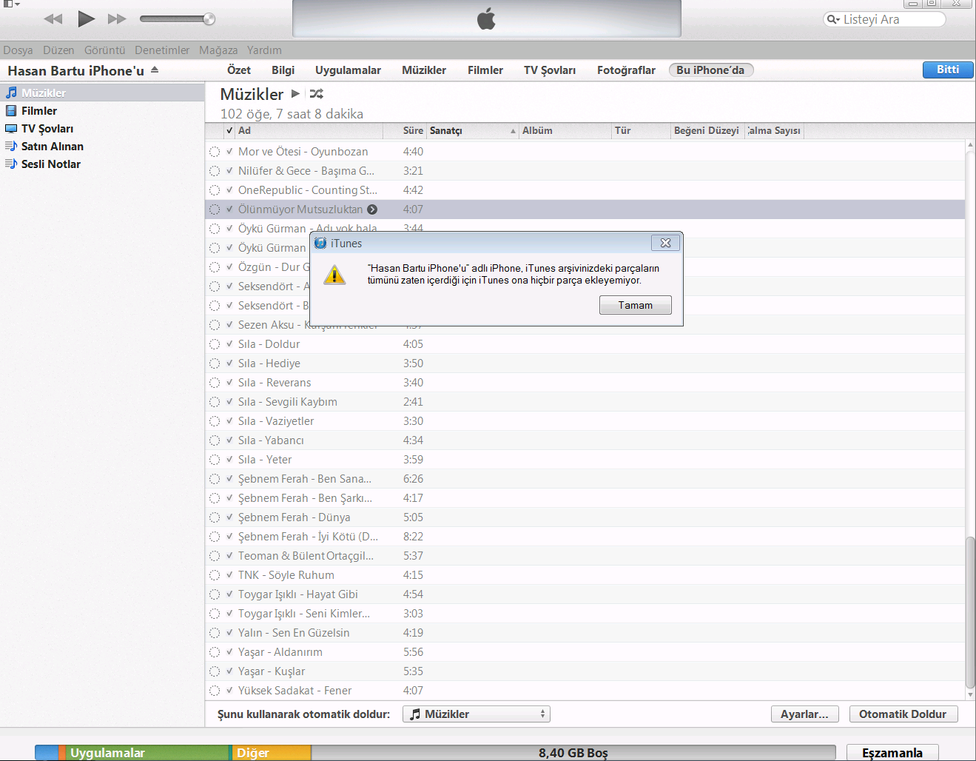Sort by the Süre column header

[404, 130]
